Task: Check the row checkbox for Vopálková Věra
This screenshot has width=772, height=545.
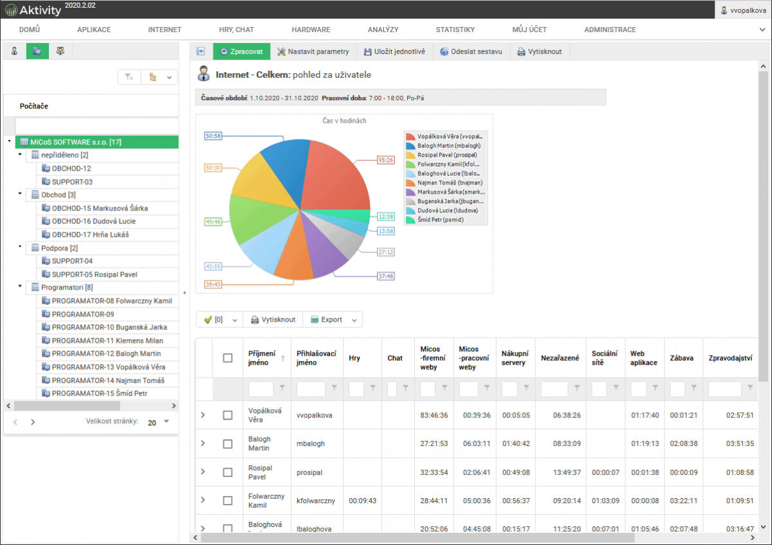Action: pos(228,415)
